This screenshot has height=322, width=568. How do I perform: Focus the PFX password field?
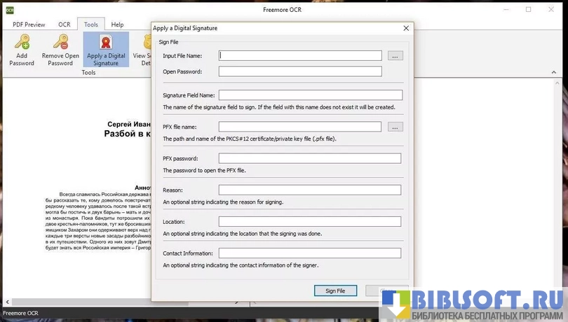[309, 159]
